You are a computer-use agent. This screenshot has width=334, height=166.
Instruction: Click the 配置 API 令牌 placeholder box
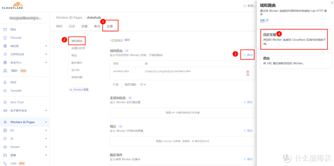pos(182,113)
